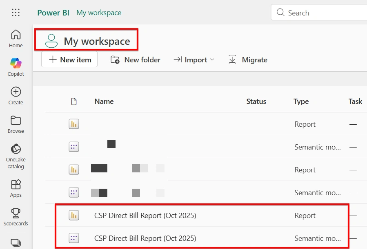
Task: Click the semantic model icon in fourth row
Action: (x=74, y=192)
